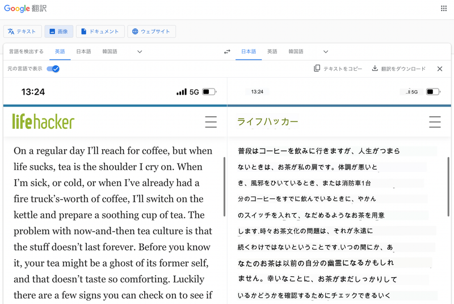Select the ドキュメント translation mode button
The image size is (454, 304).
tap(100, 31)
